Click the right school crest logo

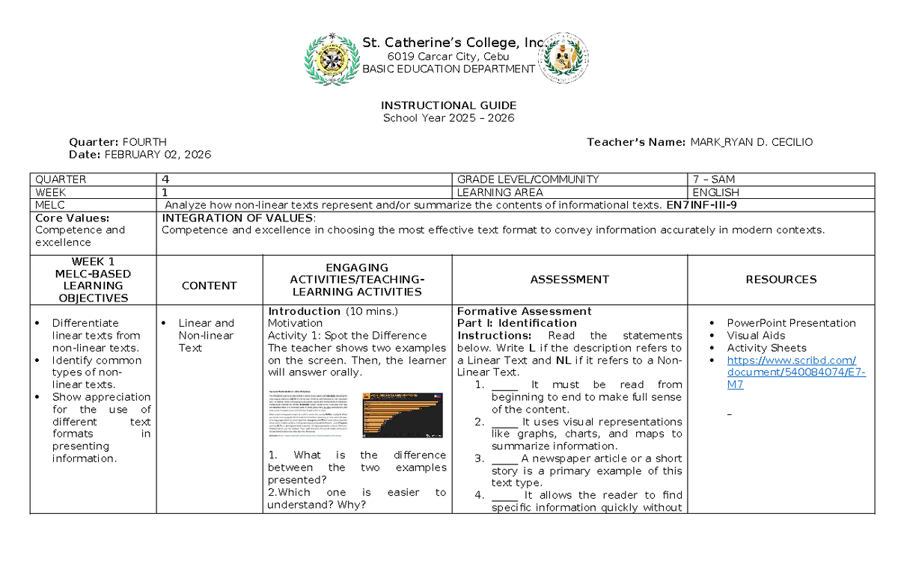coord(565,57)
